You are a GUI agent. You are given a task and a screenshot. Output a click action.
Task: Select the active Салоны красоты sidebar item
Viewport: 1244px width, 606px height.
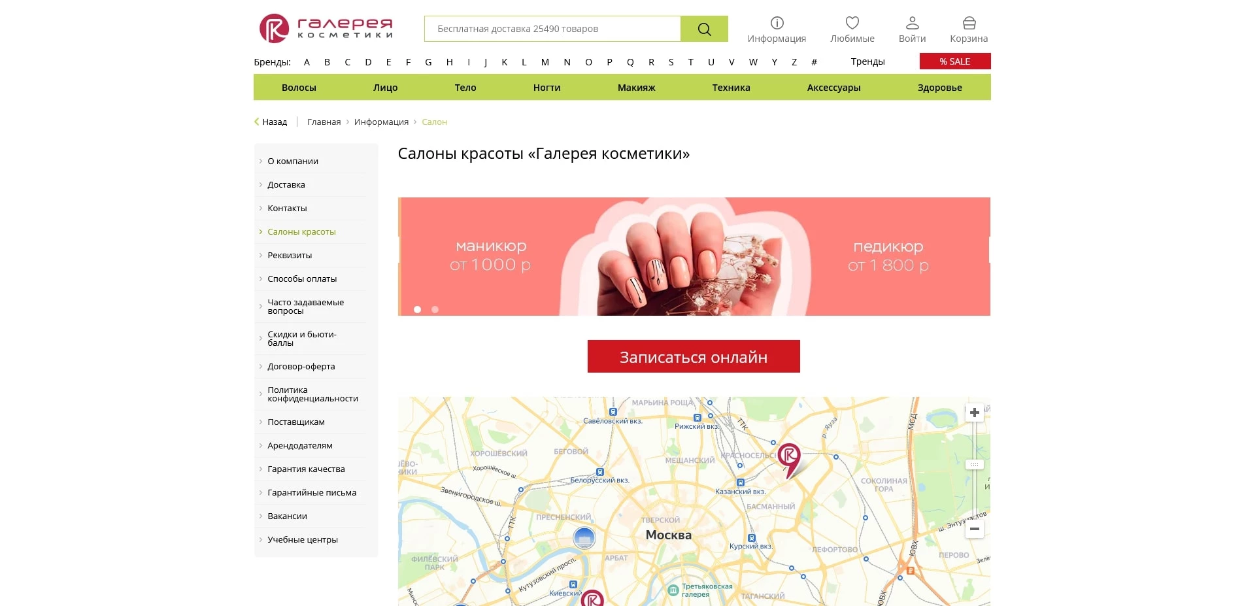coord(301,231)
